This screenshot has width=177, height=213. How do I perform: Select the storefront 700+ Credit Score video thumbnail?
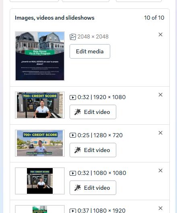point(40,105)
